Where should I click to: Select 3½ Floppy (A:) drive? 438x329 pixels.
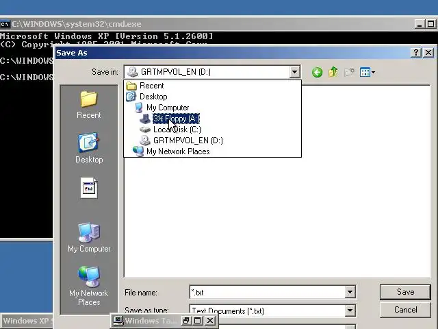(177, 119)
